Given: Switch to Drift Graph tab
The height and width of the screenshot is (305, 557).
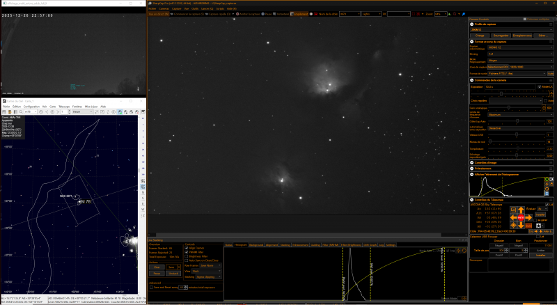Looking at the screenshot, I should pos(370,245).
